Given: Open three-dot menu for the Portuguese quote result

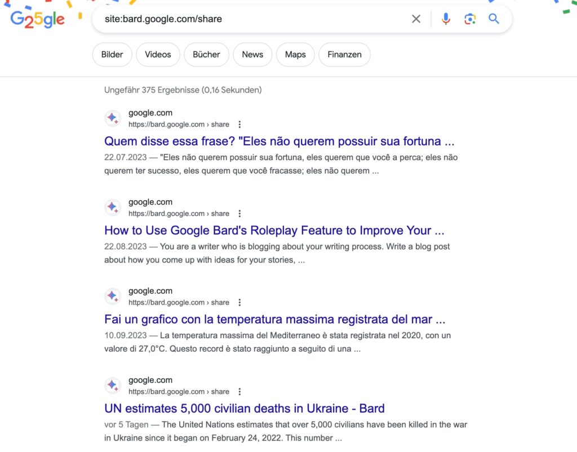Looking at the screenshot, I should point(239,125).
